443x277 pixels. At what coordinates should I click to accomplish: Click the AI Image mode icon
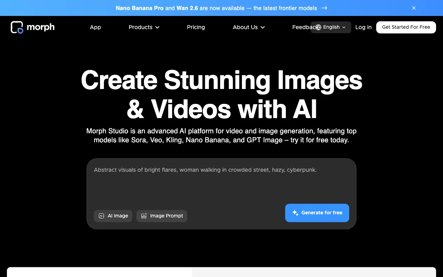tap(101, 216)
